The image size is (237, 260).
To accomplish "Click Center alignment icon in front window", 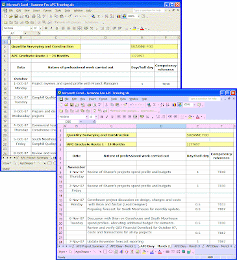I will pos(124,116).
